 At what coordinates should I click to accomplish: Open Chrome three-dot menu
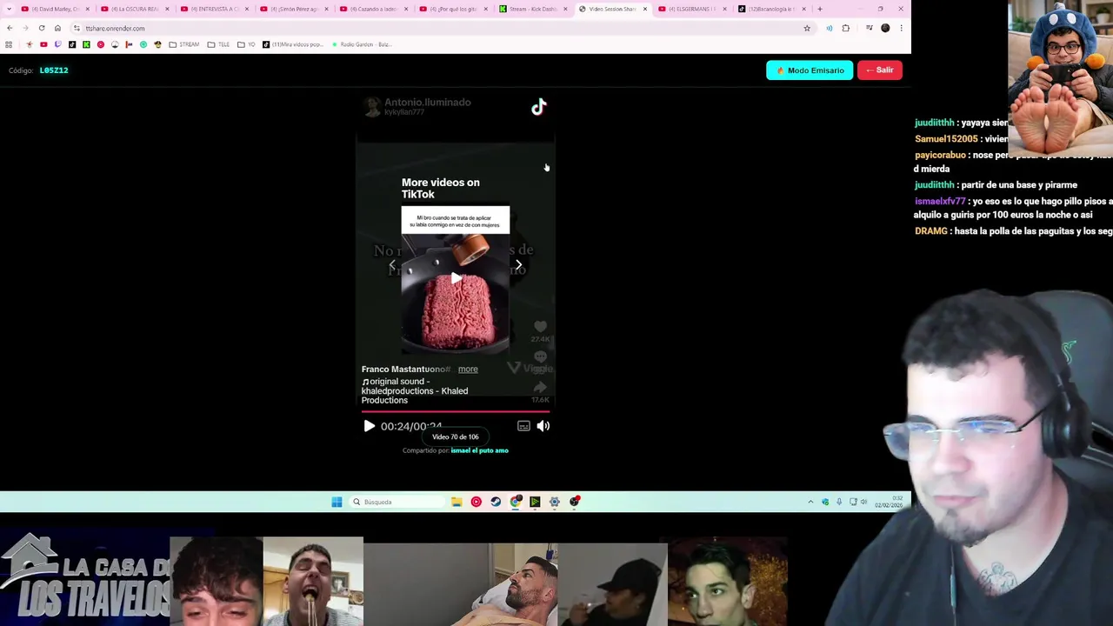[901, 28]
